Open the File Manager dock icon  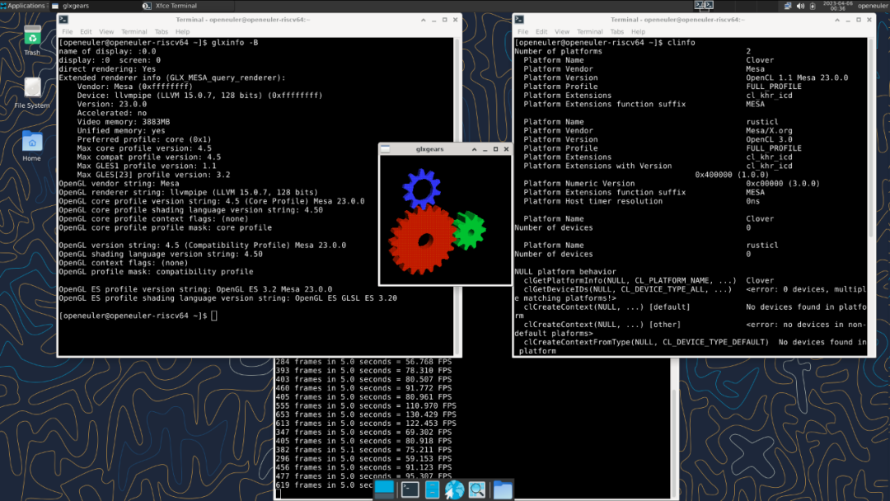[x=432, y=489]
